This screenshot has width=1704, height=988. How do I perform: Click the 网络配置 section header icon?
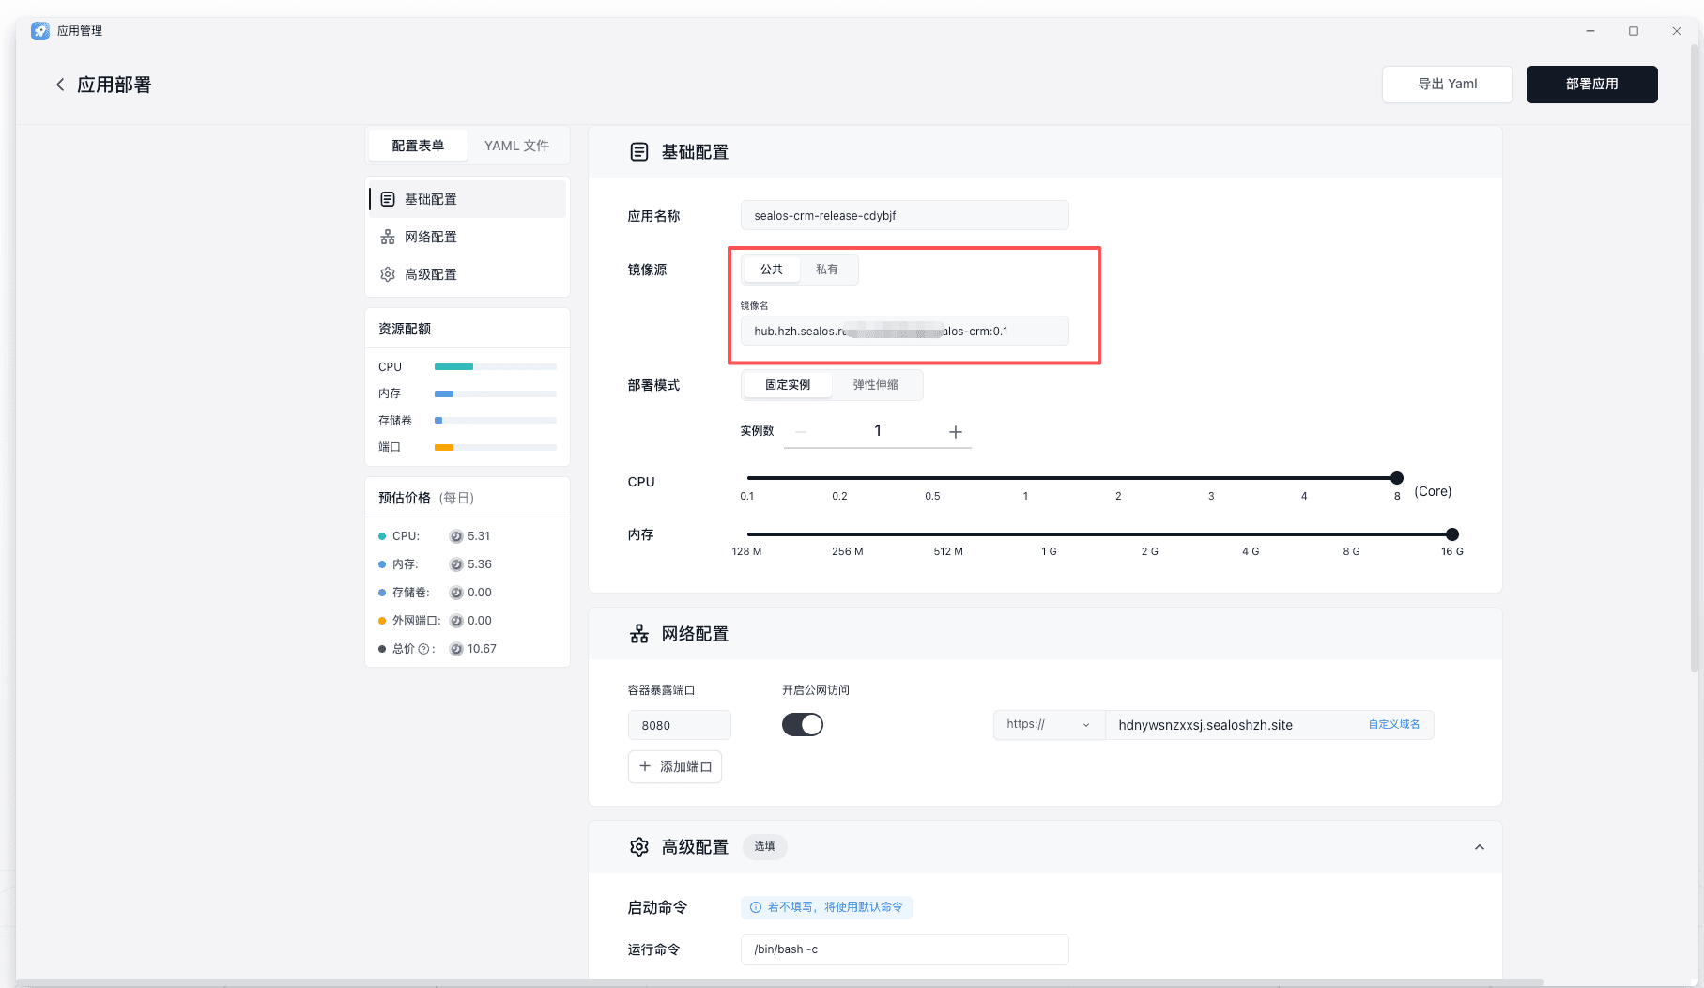(x=639, y=634)
